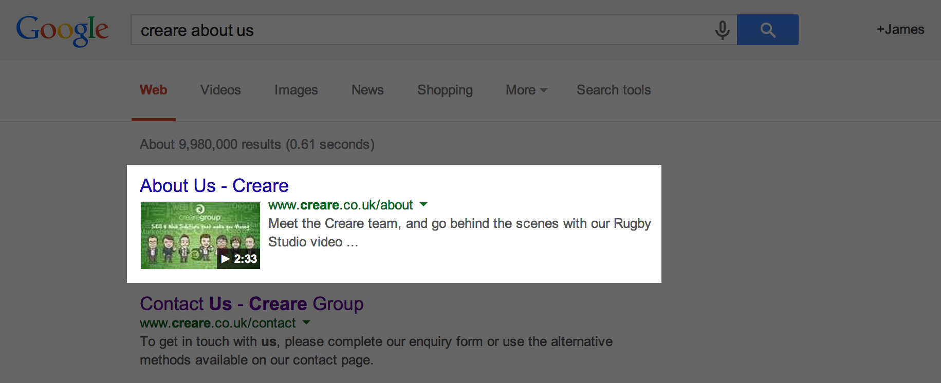Switch to the Images tab
941x383 pixels.
[296, 90]
